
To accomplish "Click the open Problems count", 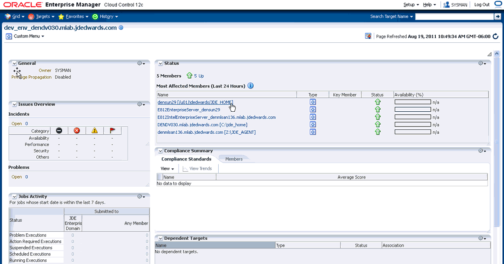I will click(x=26, y=177).
